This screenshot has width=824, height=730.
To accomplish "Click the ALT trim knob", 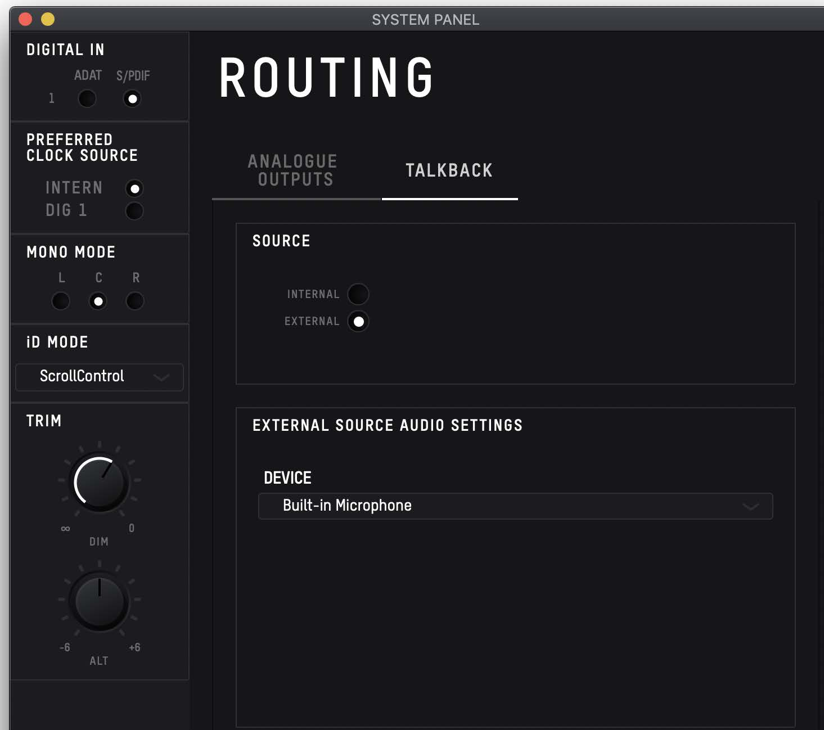I will click(x=100, y=602).
